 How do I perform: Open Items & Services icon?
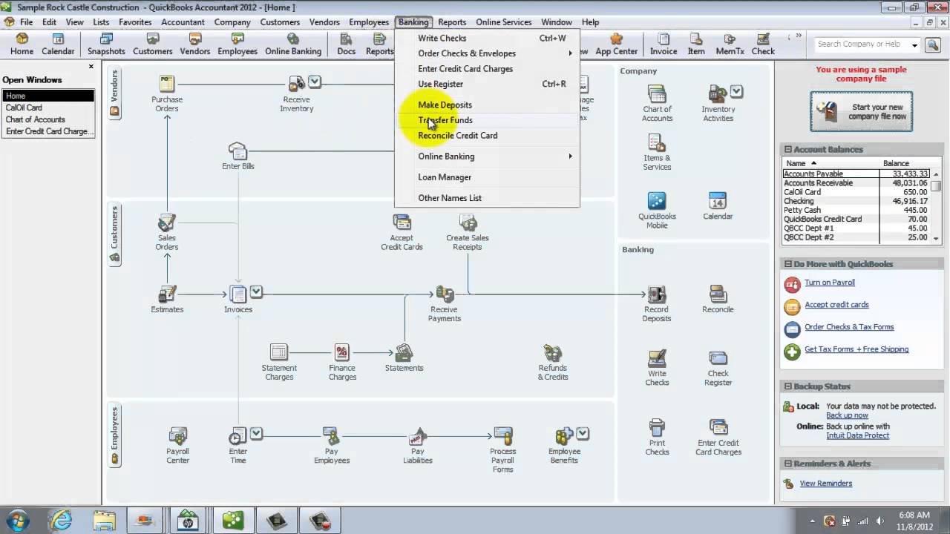pos(657,142)
